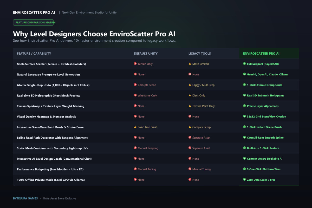Image resolution: width=312 pixels, height=208 pixels.
Task: Click the "Real-time 3D Holographic Ghost Mesh Preview" row label
Action: pos(49,96)
